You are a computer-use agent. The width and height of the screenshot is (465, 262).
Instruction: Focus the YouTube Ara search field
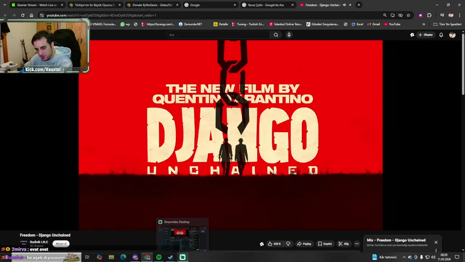click(x=218, y=35)
